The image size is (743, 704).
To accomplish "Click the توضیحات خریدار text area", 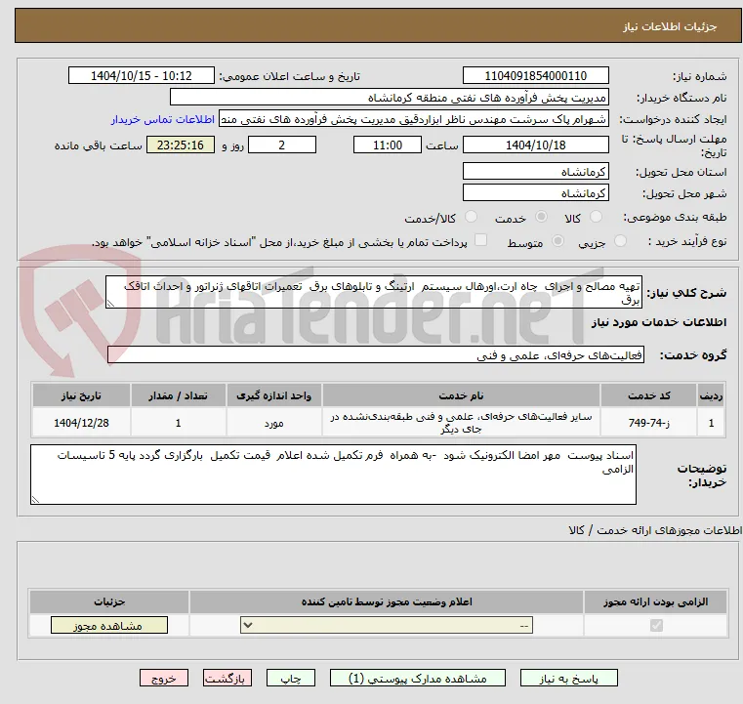I will point(333,475).
